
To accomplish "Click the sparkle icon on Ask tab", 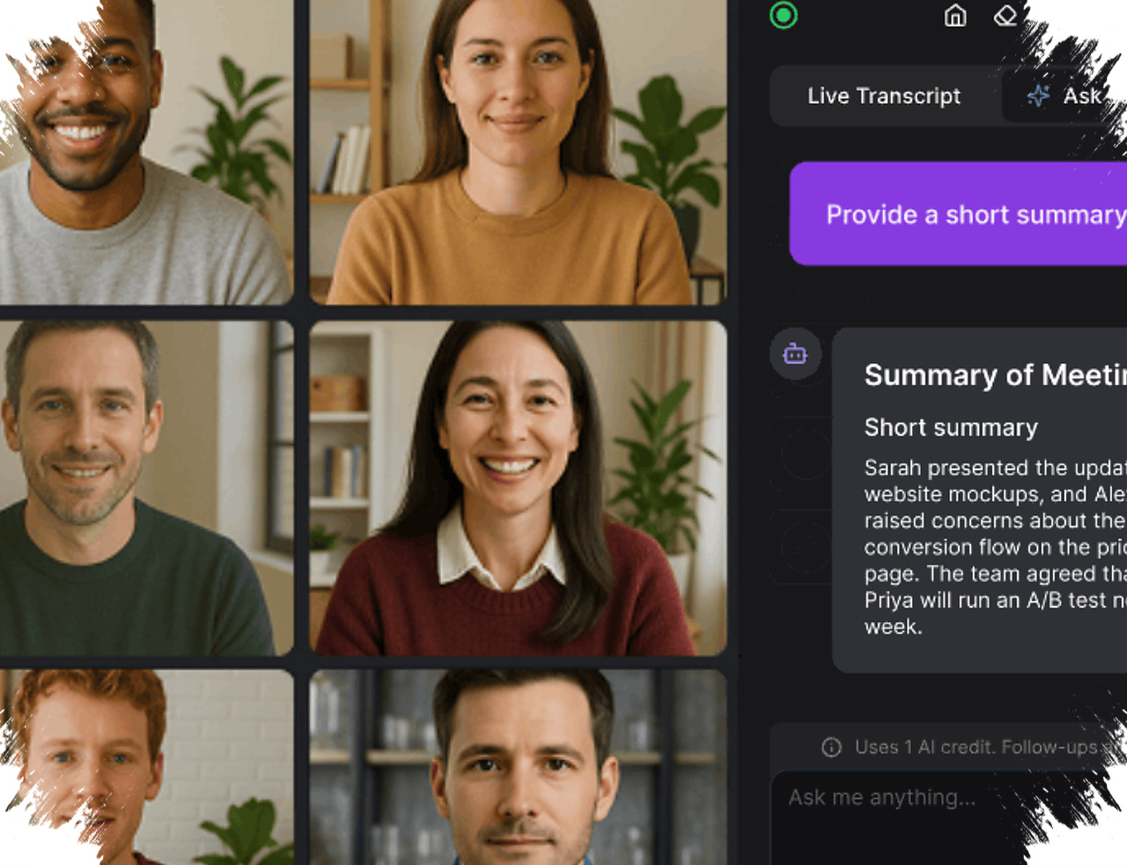I will (1039, 96).
